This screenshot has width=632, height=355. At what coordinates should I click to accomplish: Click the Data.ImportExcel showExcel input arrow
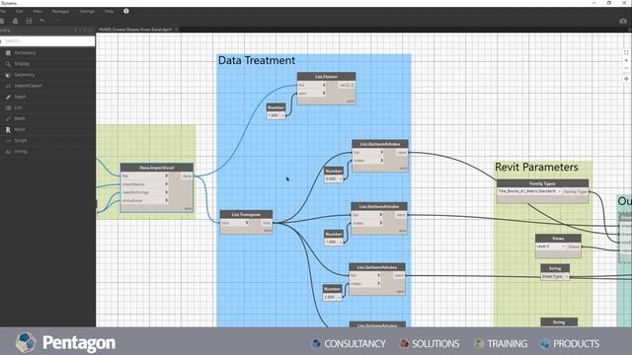coord(166,200)
